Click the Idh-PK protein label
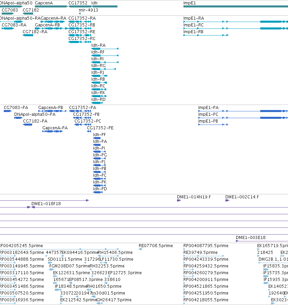Image resolution: width=288 pixels, height=305 pixels. tap(100, 182)
